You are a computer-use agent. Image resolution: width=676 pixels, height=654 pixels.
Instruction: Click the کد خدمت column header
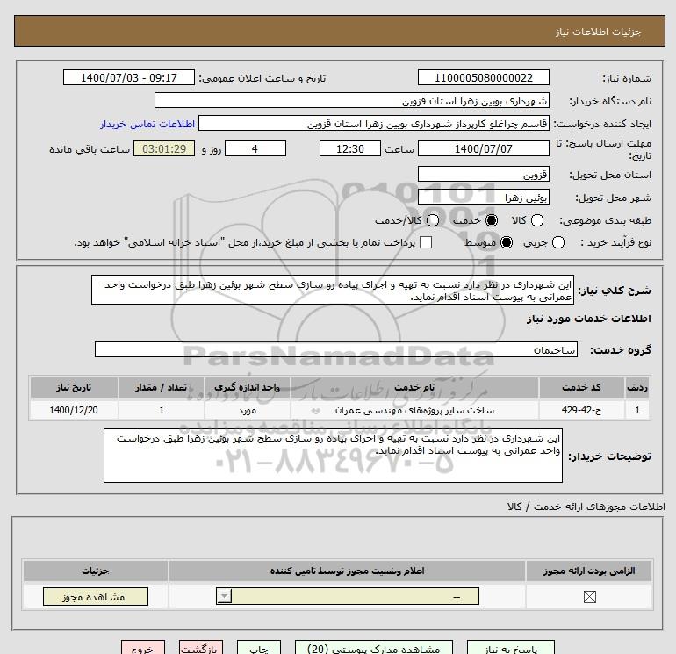[581, 387]
